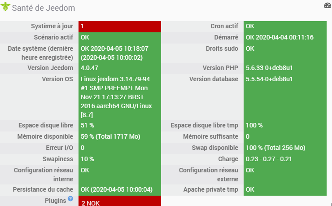Click the Version database 5.5.54 value
Image resolution: width=332 pixels, height=206 pixels.
click(269, 79)
